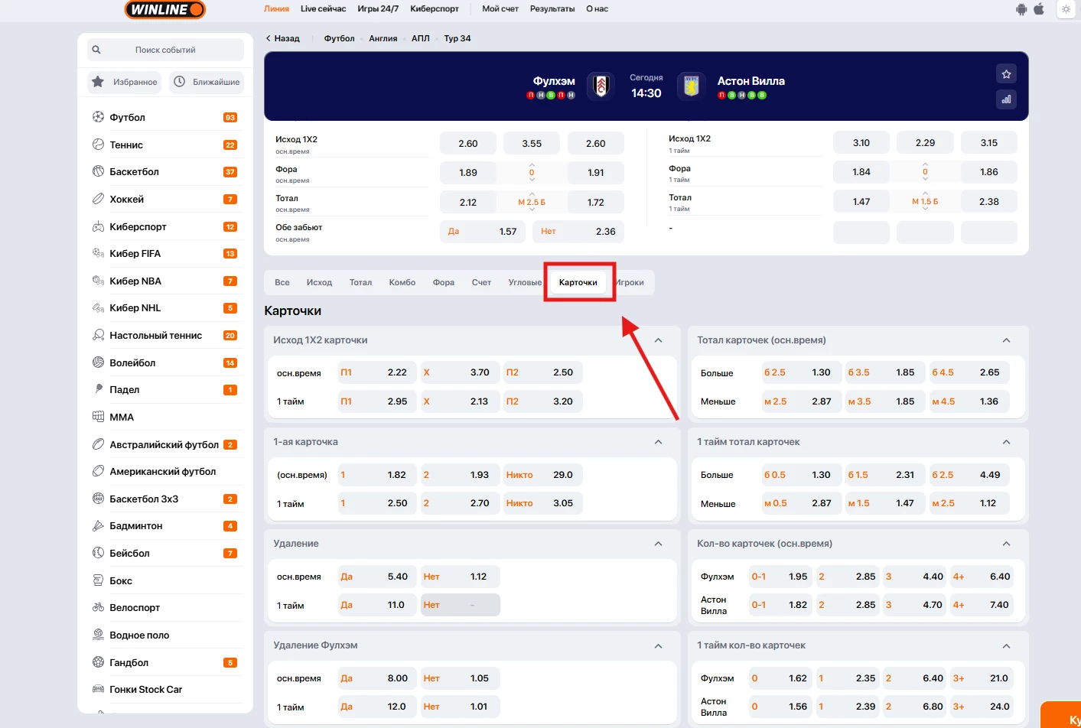Toggle light theme sun icon

tap(1066, 9)
